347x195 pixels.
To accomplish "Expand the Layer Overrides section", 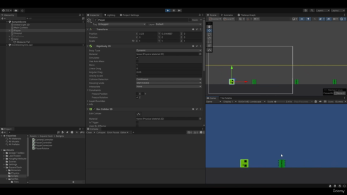I will coord(88,101).
